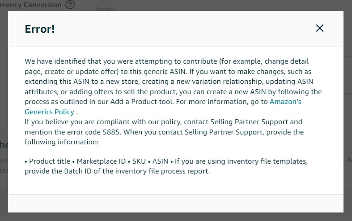Click the dimmed Apply button behind the dialog
352x221 pixels.
pos(105,9)
